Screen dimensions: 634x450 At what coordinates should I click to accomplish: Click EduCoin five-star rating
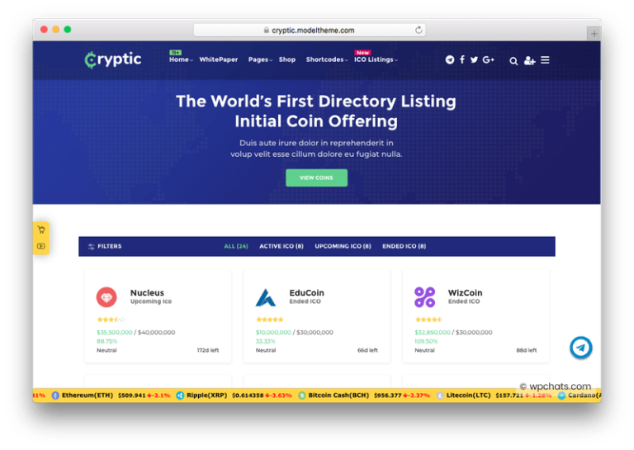(270, 320)
